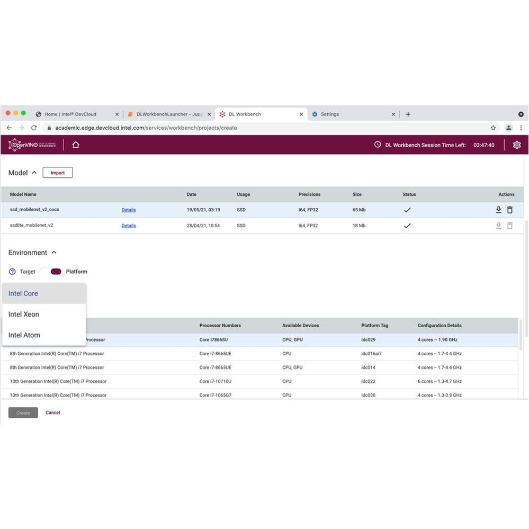The width and height of the screenshot is (529, 529).
Task: Click the site lock icon
Action: click(49, 128)
